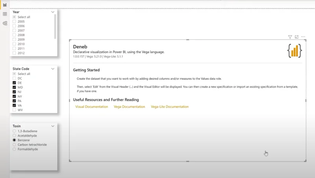Open the More options ellipsis on the visual
Viewport: 315px width, 178px height.
[x=303, y=37]
